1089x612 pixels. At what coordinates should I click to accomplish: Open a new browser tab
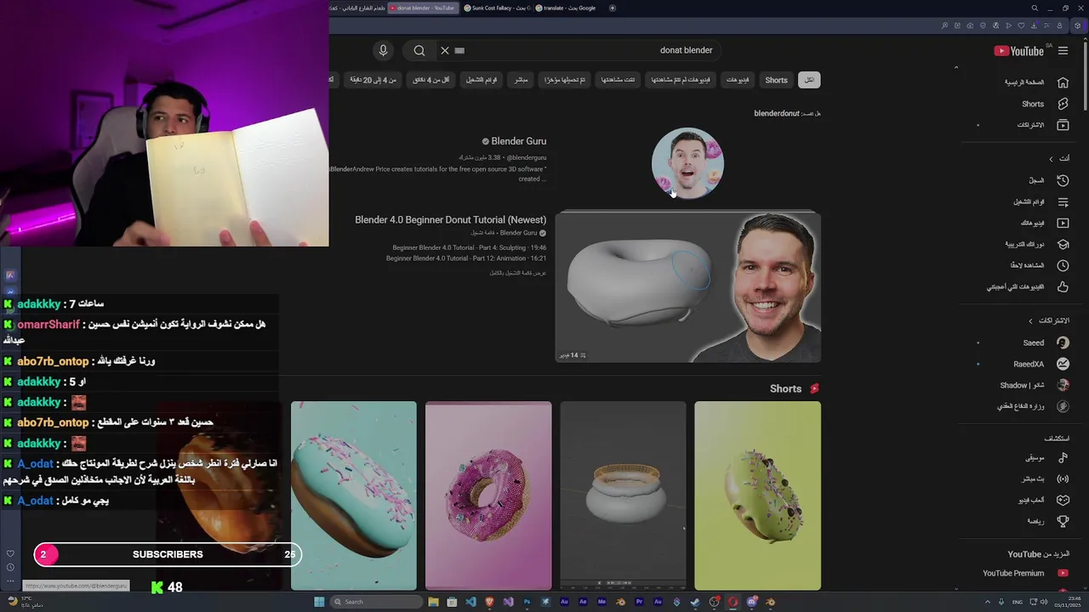coord(613,8)
